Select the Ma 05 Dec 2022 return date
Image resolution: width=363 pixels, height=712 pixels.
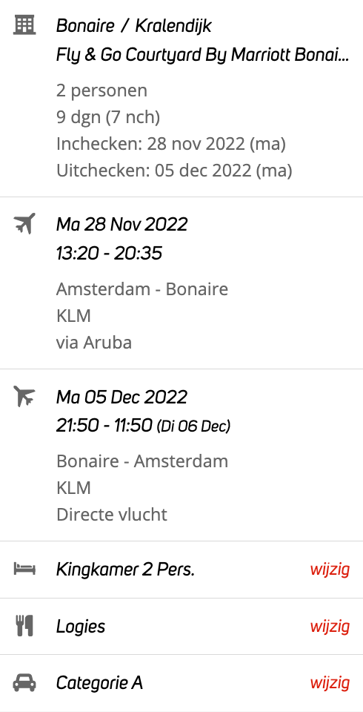click(x=121, y=397)
